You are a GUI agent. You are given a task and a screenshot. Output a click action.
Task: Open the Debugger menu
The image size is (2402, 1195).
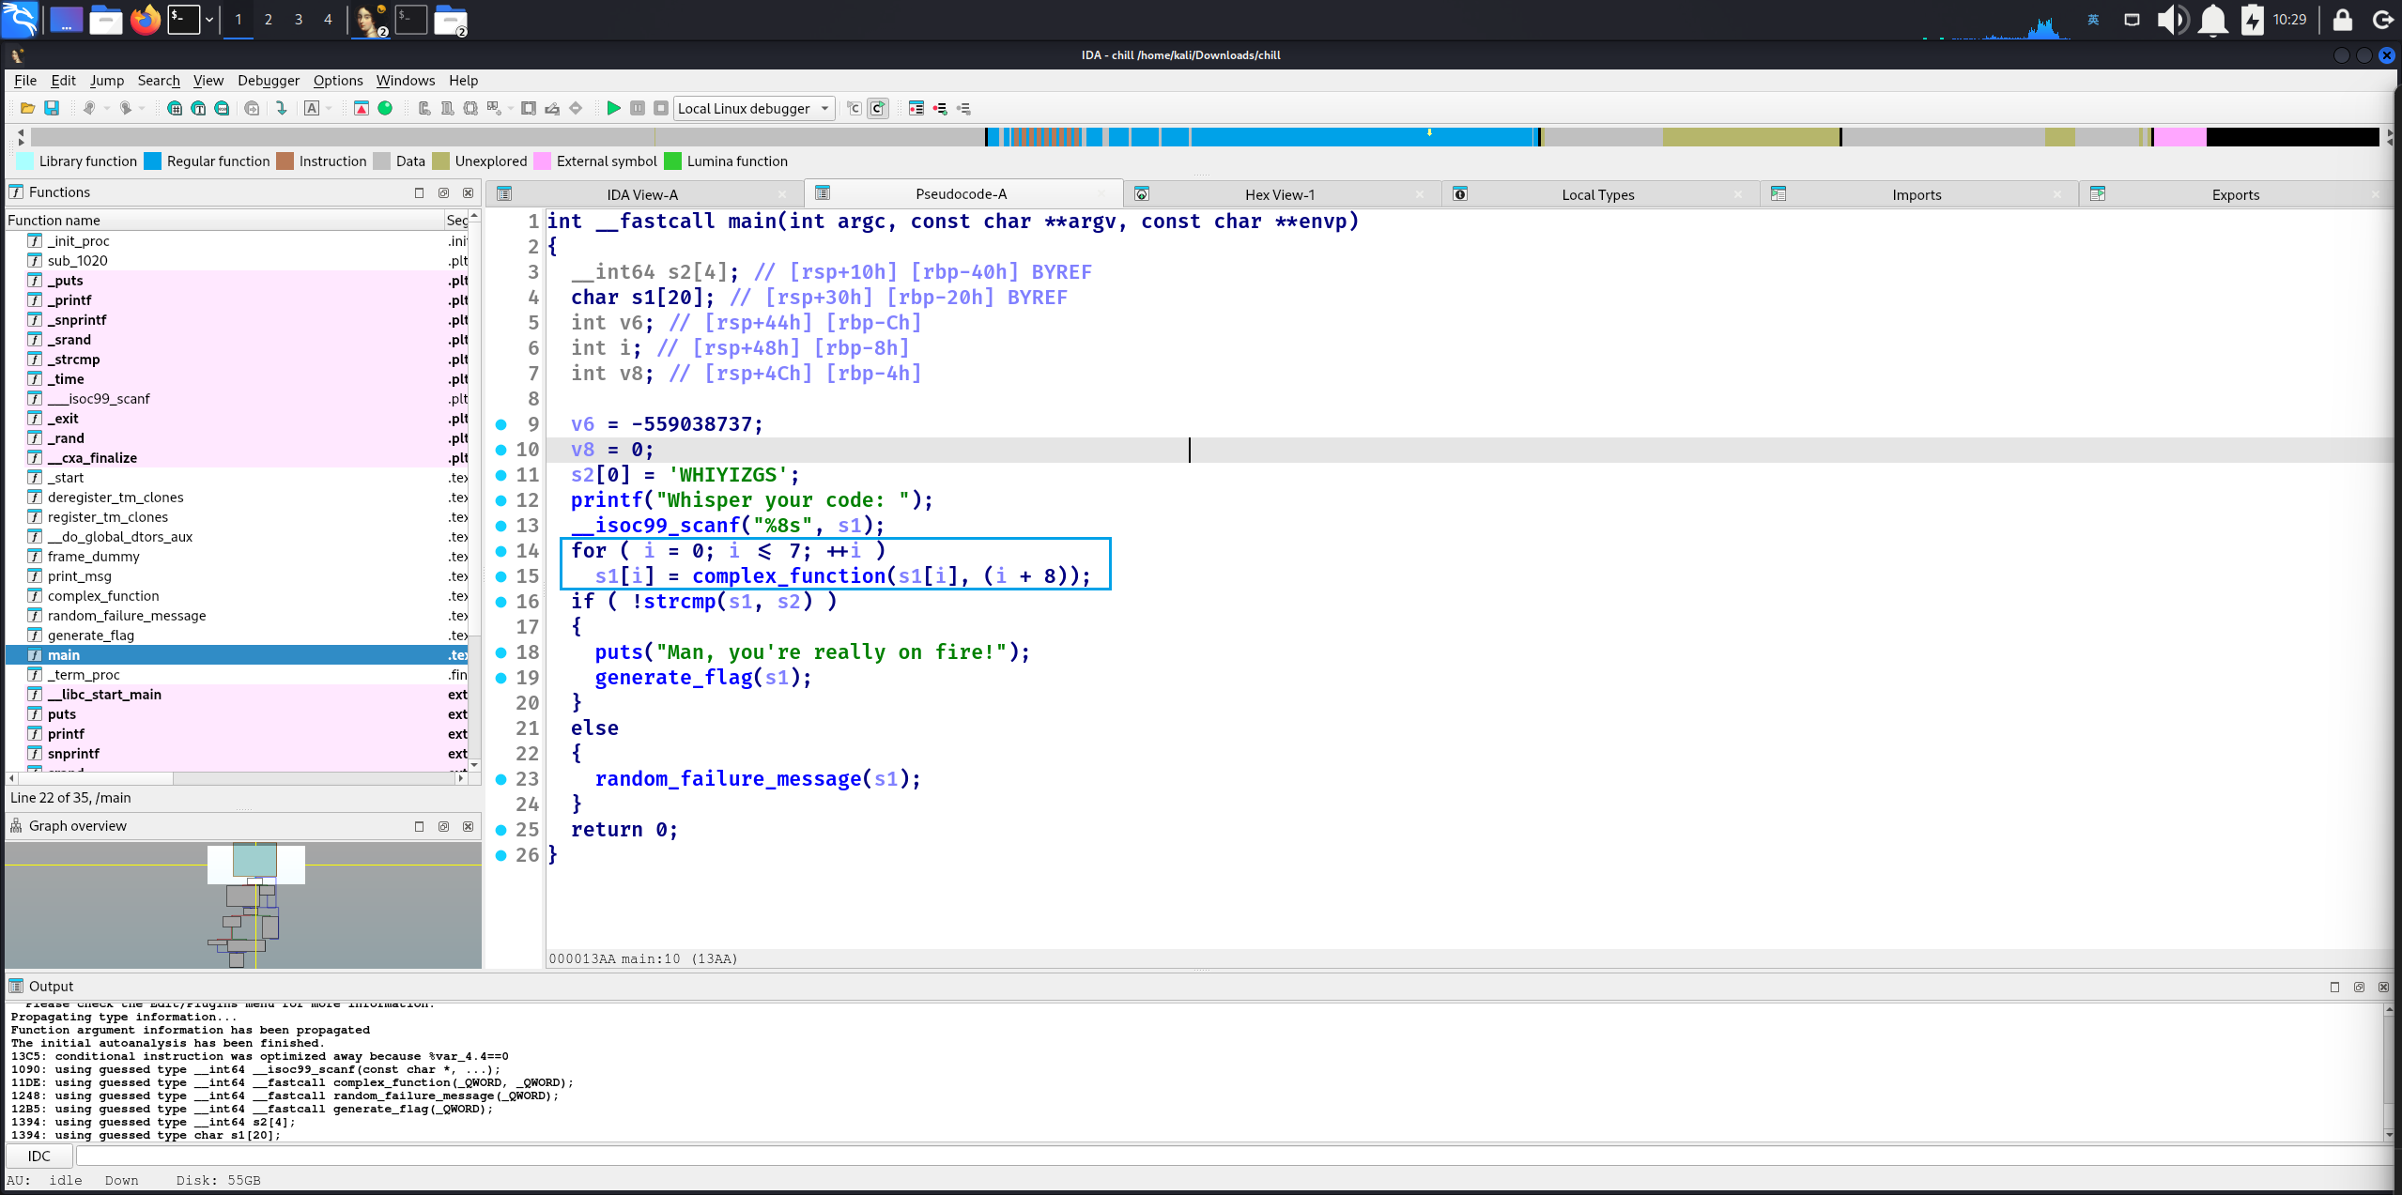point(268,81)
